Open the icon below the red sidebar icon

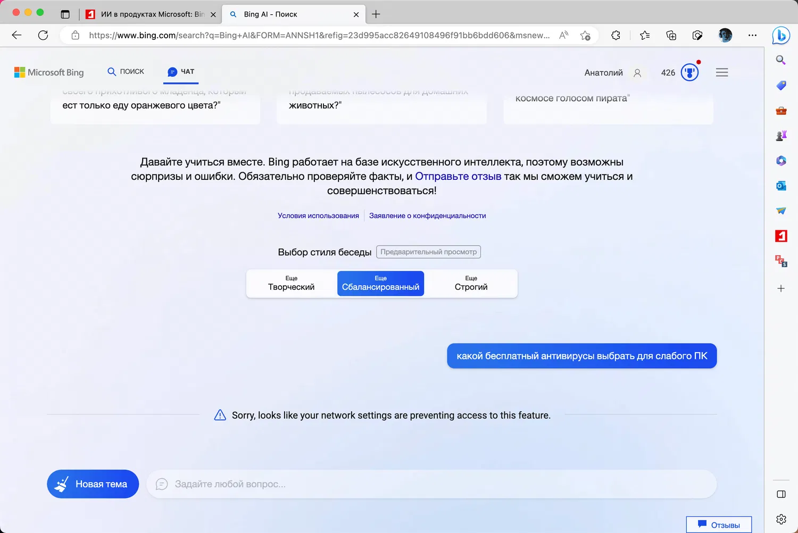point(781,261)
